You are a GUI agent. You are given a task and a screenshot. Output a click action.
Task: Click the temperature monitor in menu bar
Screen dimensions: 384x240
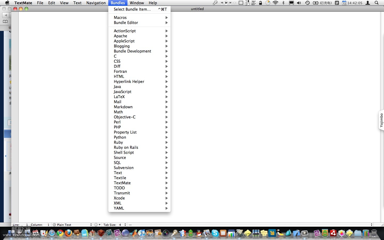[250, 3]
